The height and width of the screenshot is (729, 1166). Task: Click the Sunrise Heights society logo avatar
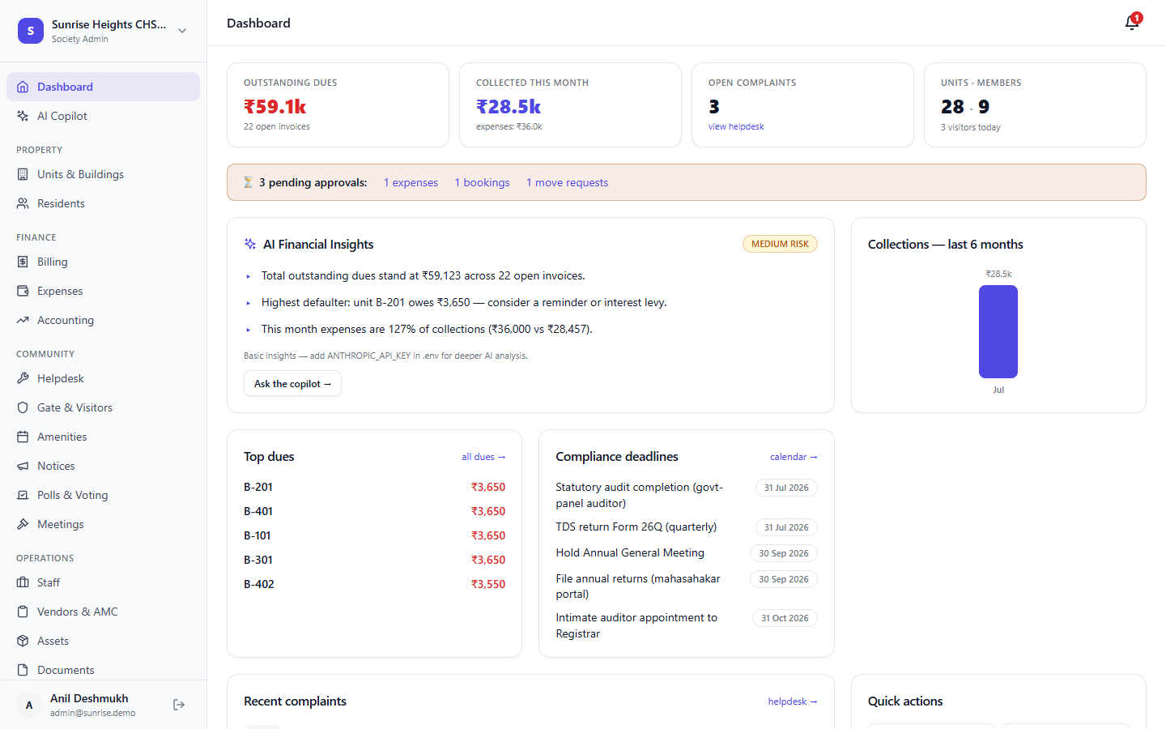[31, 31]
